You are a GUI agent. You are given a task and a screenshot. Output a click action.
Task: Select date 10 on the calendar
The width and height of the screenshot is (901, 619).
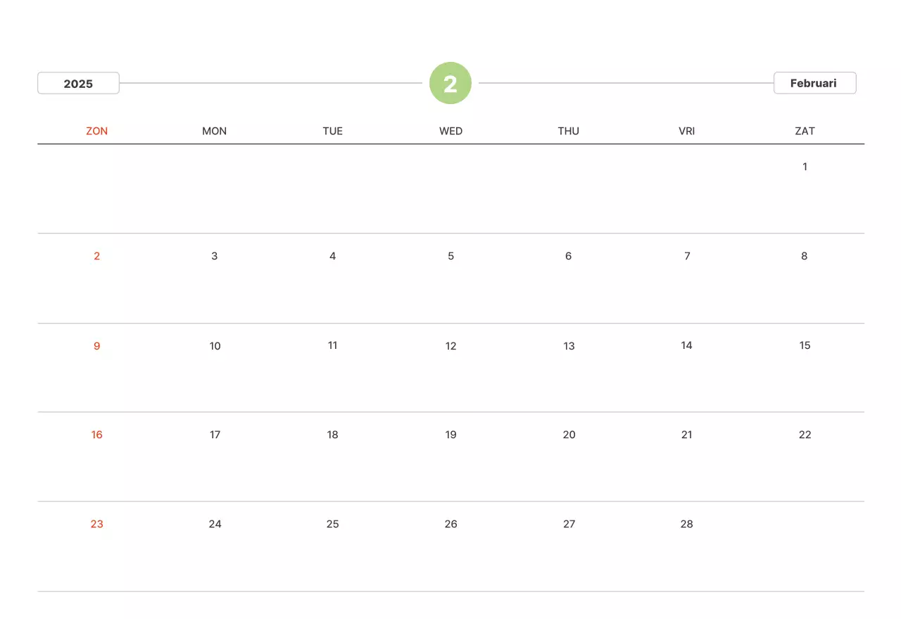tap(215, 346)
